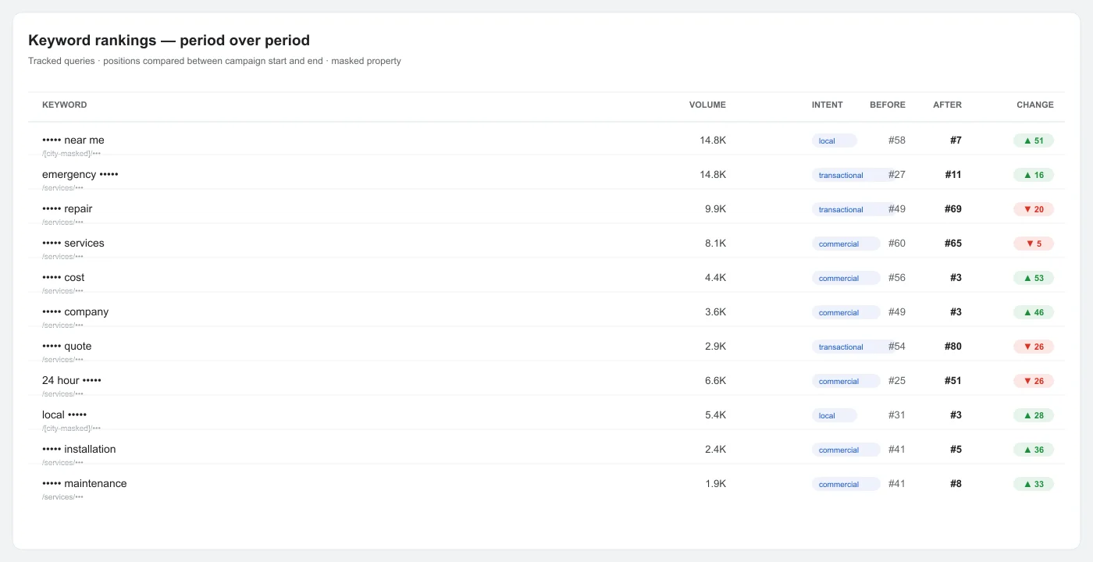Click the #7 after position
This screenshot has width=1093, height=562.
pos(956,140)
